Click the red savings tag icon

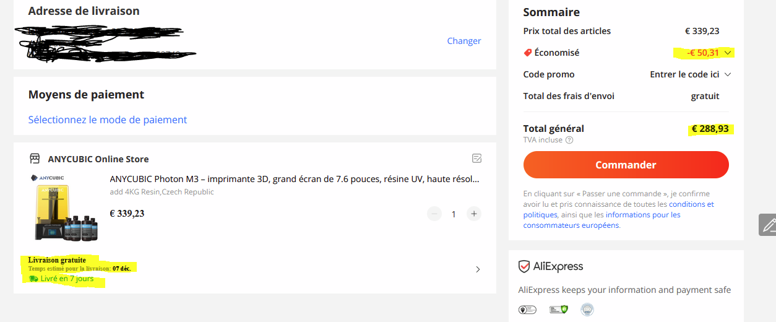pyautogui.click(x=528, y=53)
